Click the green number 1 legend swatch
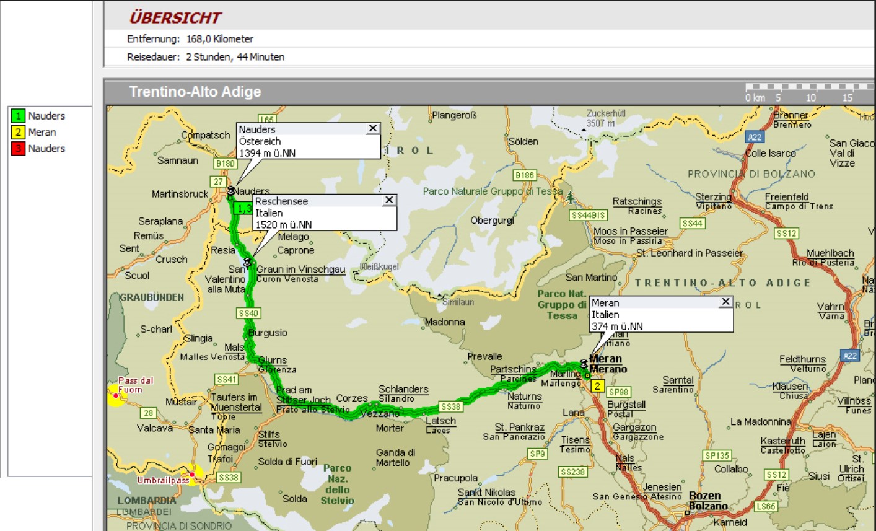The width and height of the screenshot is (876, 531). 18,116
